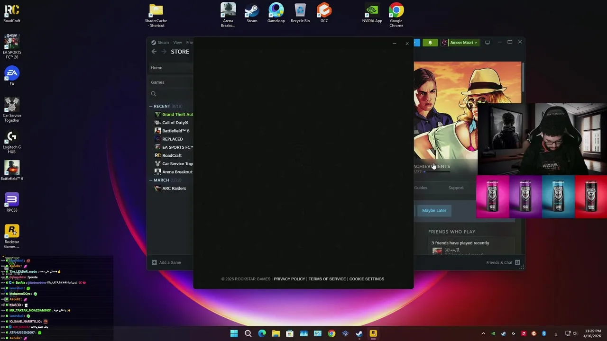
Task: Open Steam desktop shortcut
Action: pyautogui.click(x=252, y=13)
